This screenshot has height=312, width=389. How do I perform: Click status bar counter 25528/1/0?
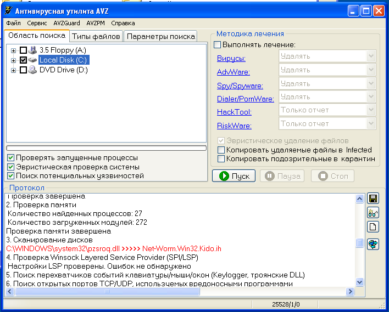286,304
